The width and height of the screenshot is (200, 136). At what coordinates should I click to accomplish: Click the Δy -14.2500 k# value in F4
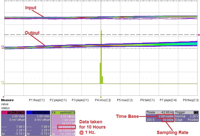(67, 134)
